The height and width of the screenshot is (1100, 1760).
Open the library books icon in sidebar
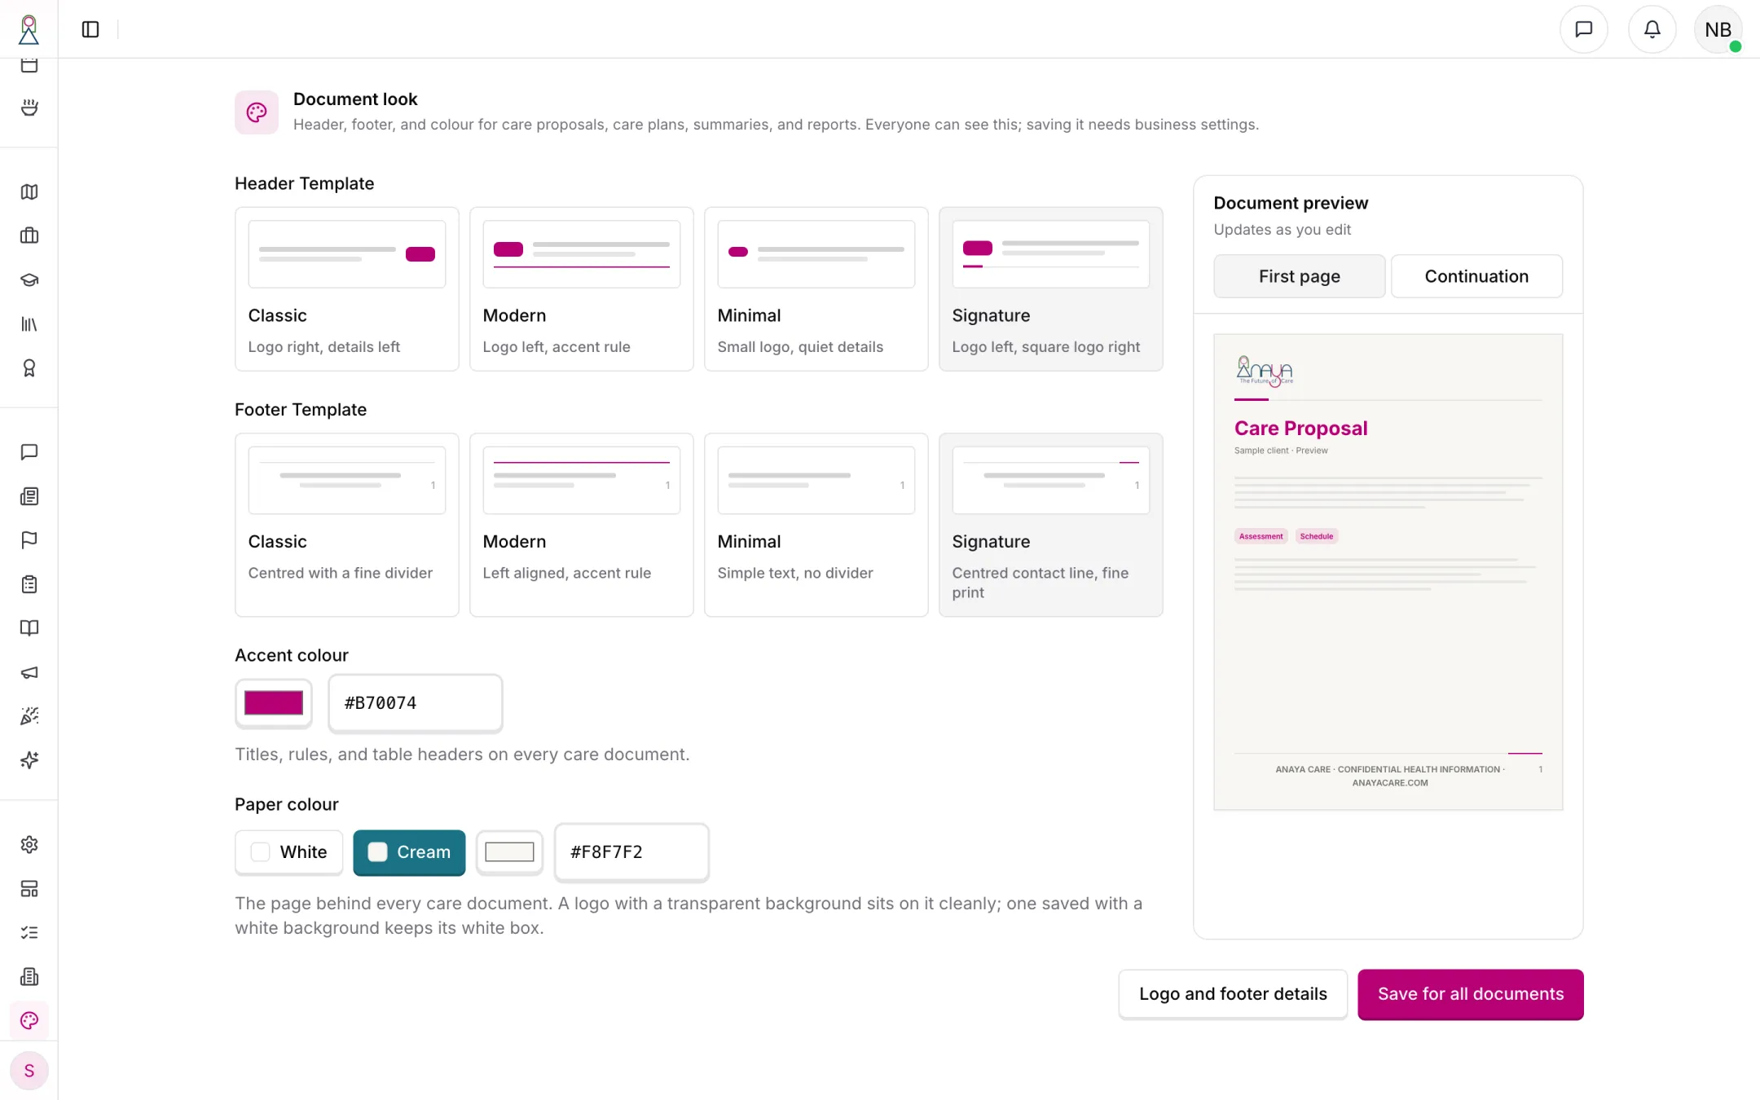tap(29, 323)
